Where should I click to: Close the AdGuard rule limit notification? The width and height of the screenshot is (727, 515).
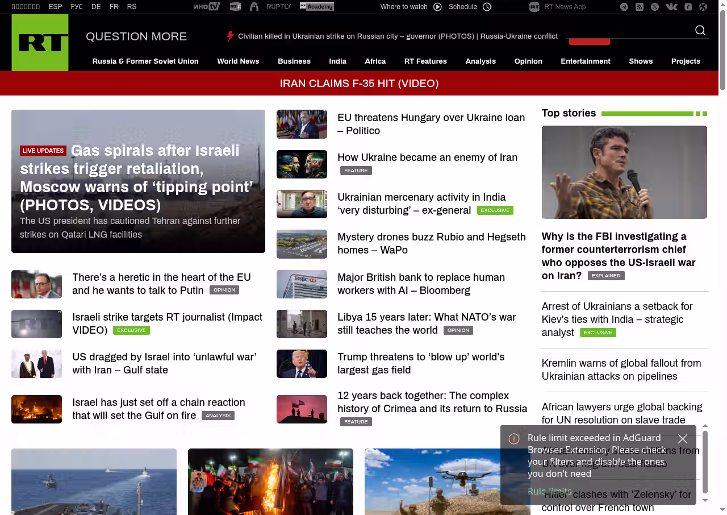pos(683,439)
